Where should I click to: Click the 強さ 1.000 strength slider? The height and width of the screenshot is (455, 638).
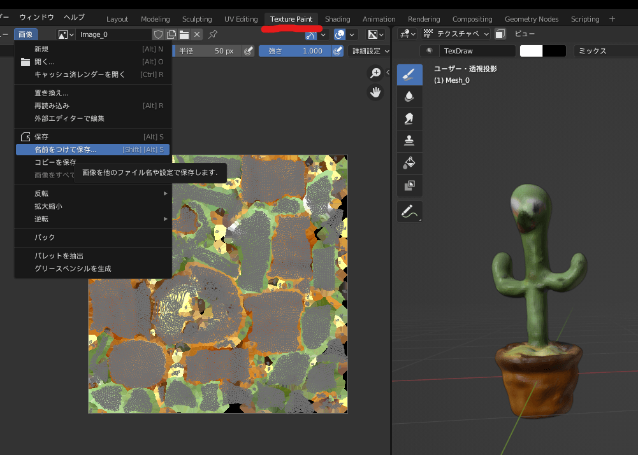pyautogui.click(x=295, y=51)
